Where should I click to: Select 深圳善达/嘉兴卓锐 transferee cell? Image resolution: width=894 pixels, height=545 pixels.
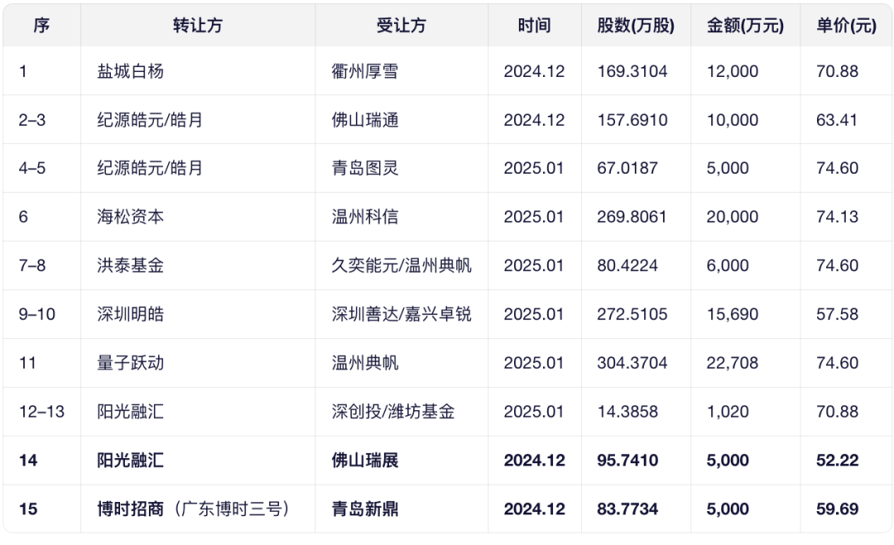click(401, 313)
